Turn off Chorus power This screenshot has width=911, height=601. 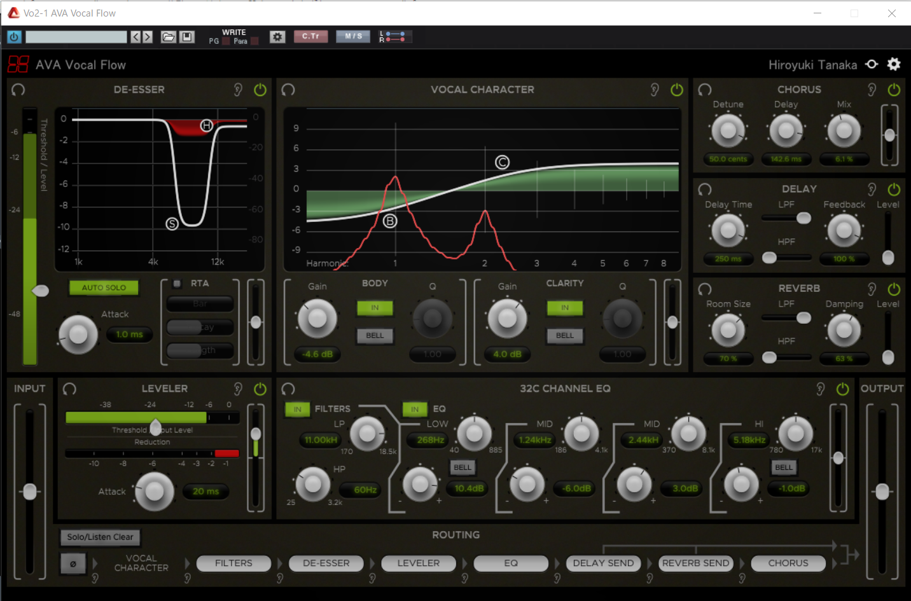point(894,90)
